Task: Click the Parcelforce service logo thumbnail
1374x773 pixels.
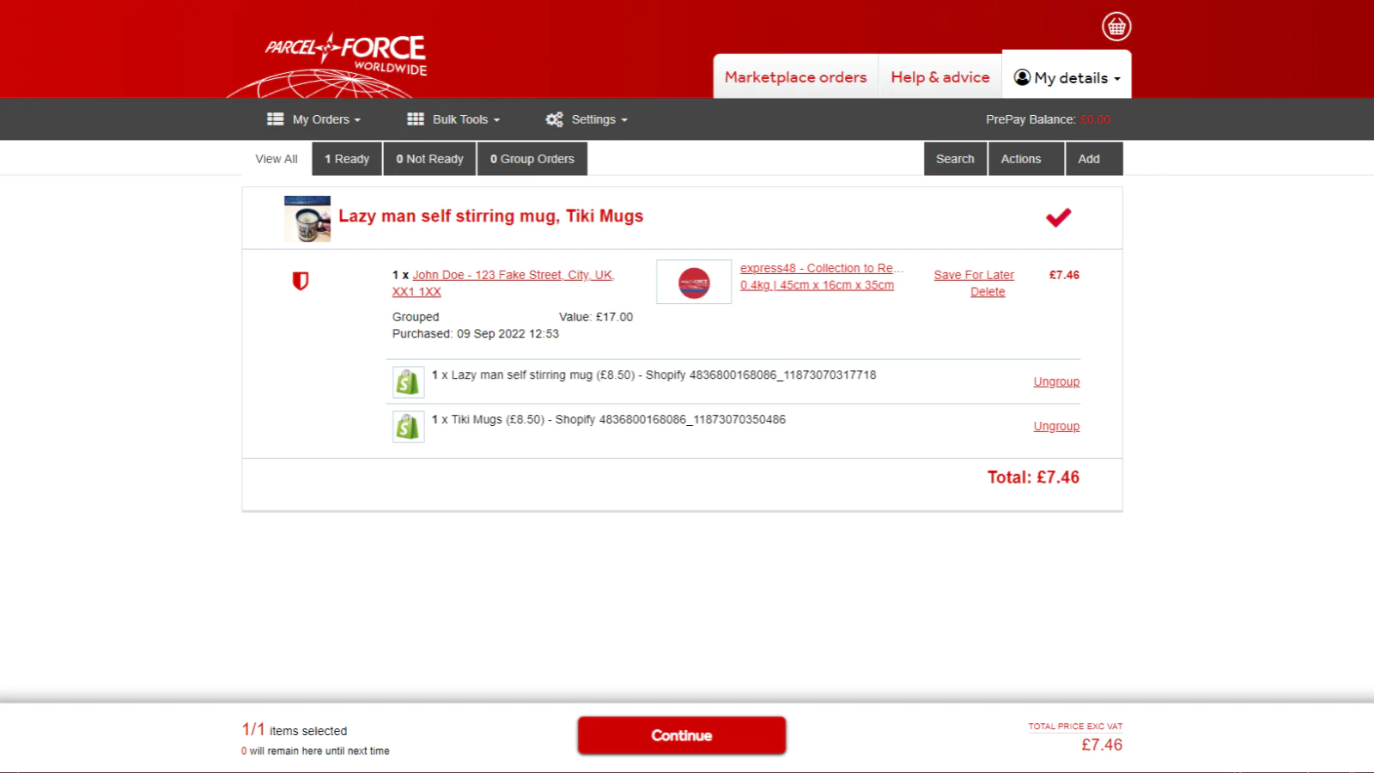Action: coord(694,282)
